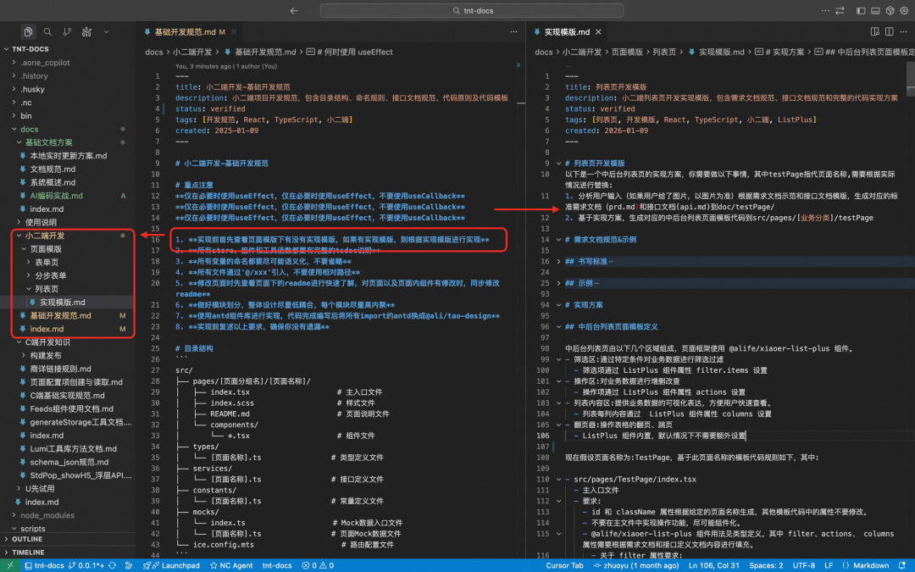Open file Feeds组件使用文档.md
This screenshot has width=915, height=572.
68,408
